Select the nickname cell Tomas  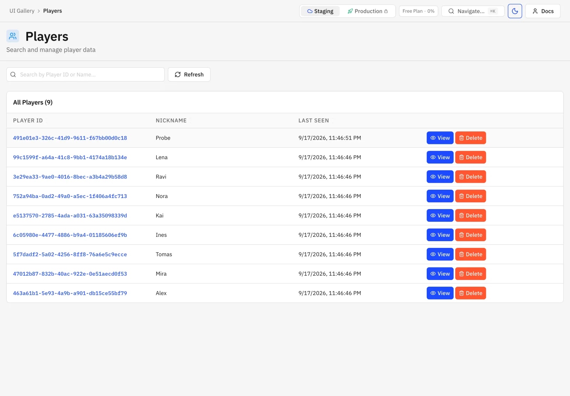click(x=164, y=254)
